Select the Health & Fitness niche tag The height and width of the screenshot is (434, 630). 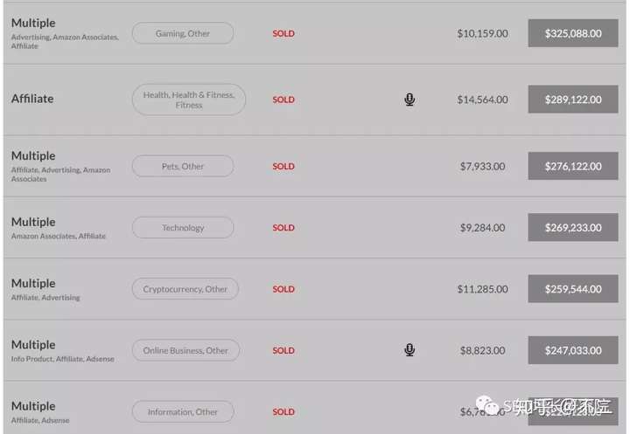pyautogui.click(x=189, y=100)
